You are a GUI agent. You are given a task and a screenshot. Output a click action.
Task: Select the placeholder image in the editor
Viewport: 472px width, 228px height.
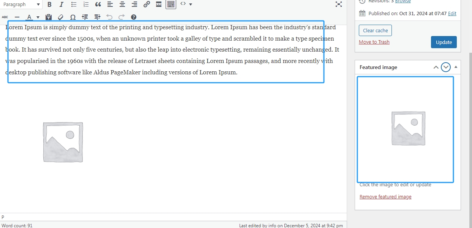click(63, 142)
